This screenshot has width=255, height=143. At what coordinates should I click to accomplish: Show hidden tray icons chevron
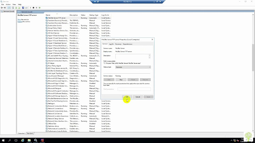(x=231, y=141)
